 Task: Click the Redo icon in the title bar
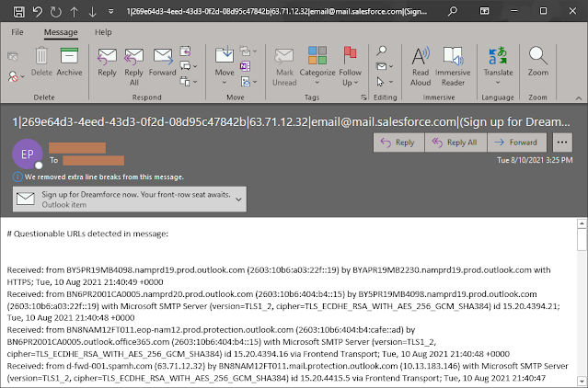pos(56,12)
